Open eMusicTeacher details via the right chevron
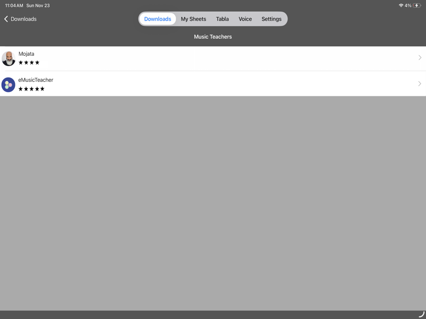The width and height of the screenshot is (426, 319). pyautogui.click(x=420, y=83)
